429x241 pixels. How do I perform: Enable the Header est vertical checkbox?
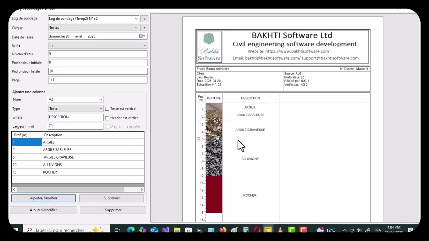point(107,118)
